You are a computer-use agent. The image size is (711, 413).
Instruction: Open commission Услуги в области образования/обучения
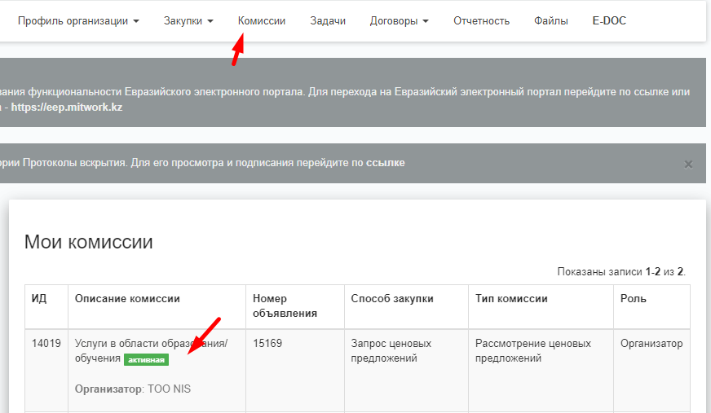pyautogui.click(x=151, y=344)
